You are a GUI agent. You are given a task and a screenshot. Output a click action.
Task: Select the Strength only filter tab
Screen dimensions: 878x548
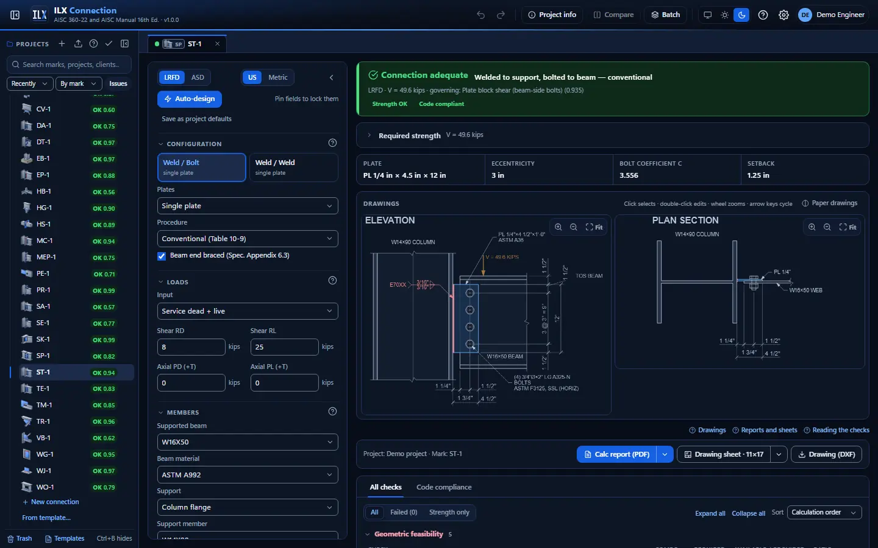449,513
